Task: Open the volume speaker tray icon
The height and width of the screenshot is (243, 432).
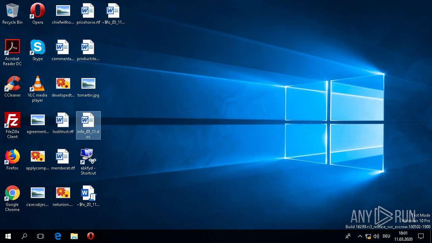Action: pyautogui.click(x=376, y=236)
